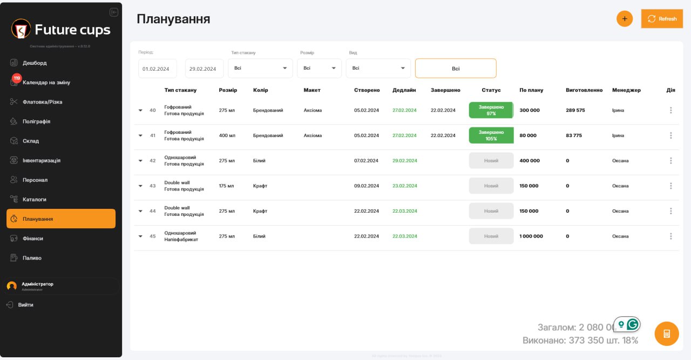Expand row 45 with the arrow

[140, 236]
